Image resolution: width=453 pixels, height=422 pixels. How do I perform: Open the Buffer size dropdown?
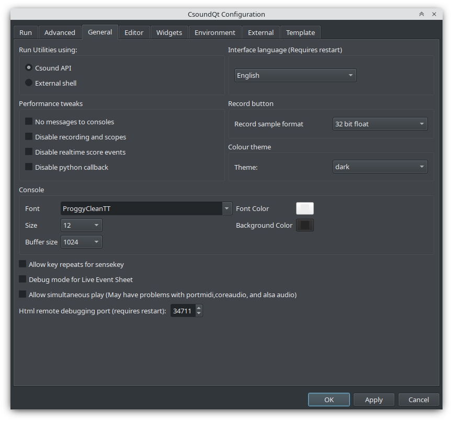click(x=81, y=242)
